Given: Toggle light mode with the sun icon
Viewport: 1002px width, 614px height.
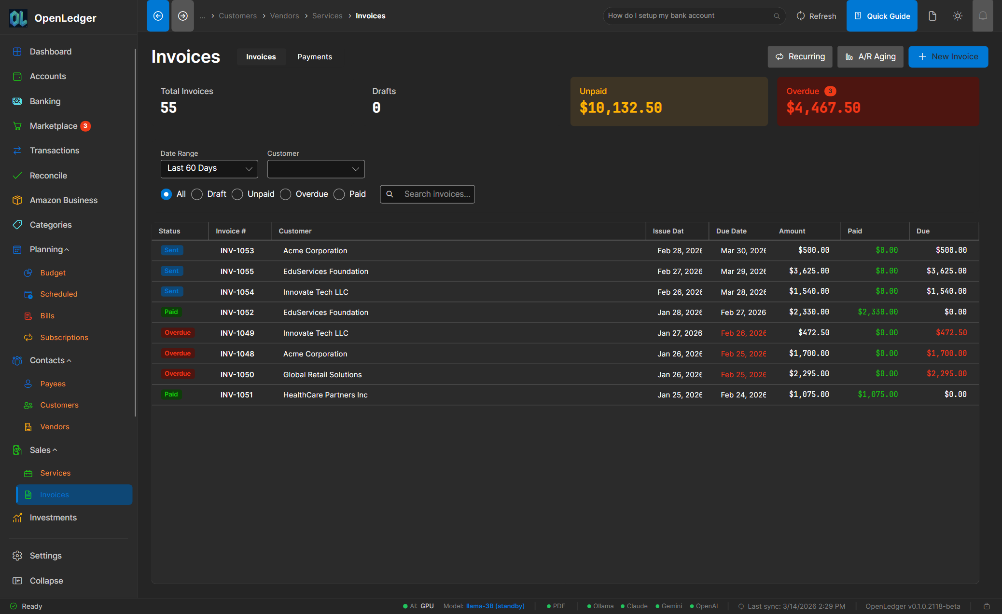Looking at the screenshot, I should pos(958,15).
